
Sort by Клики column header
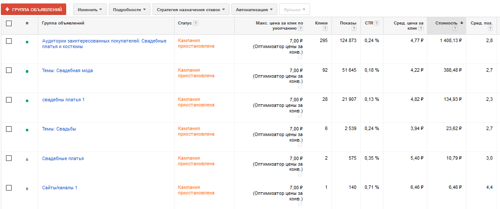tap(321, 23)
